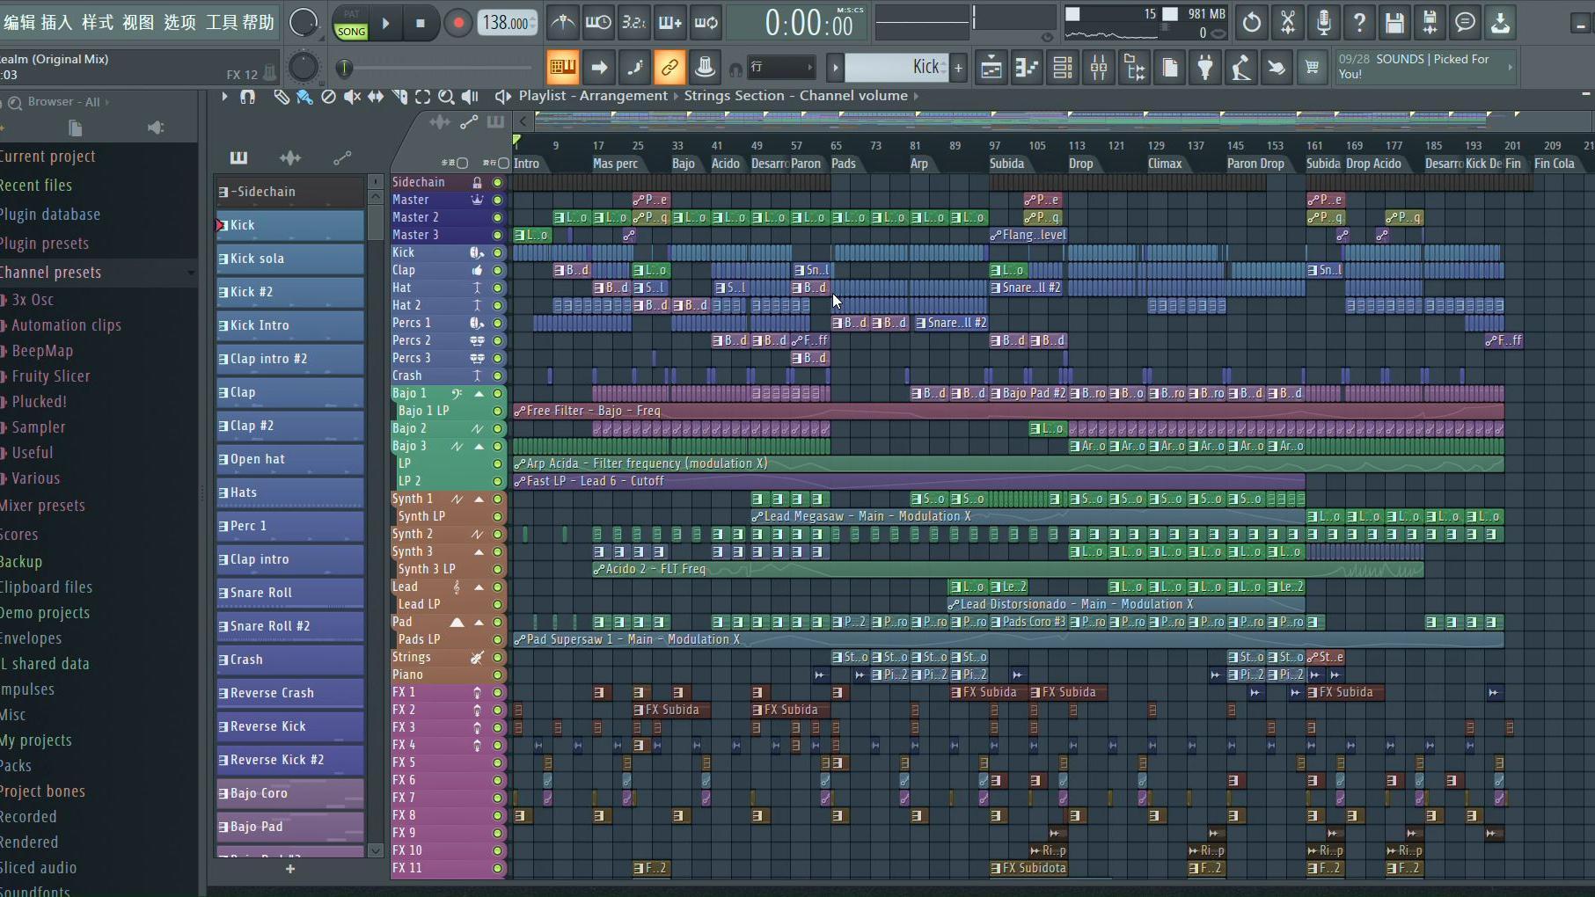Image resolution: width=1595 pixels, height=897 pixels.
Task: Select the Zoom tool in playlist toolbar
Action: (x=446, y=97)
